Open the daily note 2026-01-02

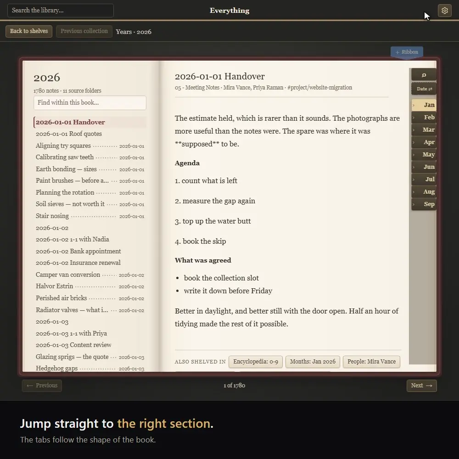click(x=90, y=228)
